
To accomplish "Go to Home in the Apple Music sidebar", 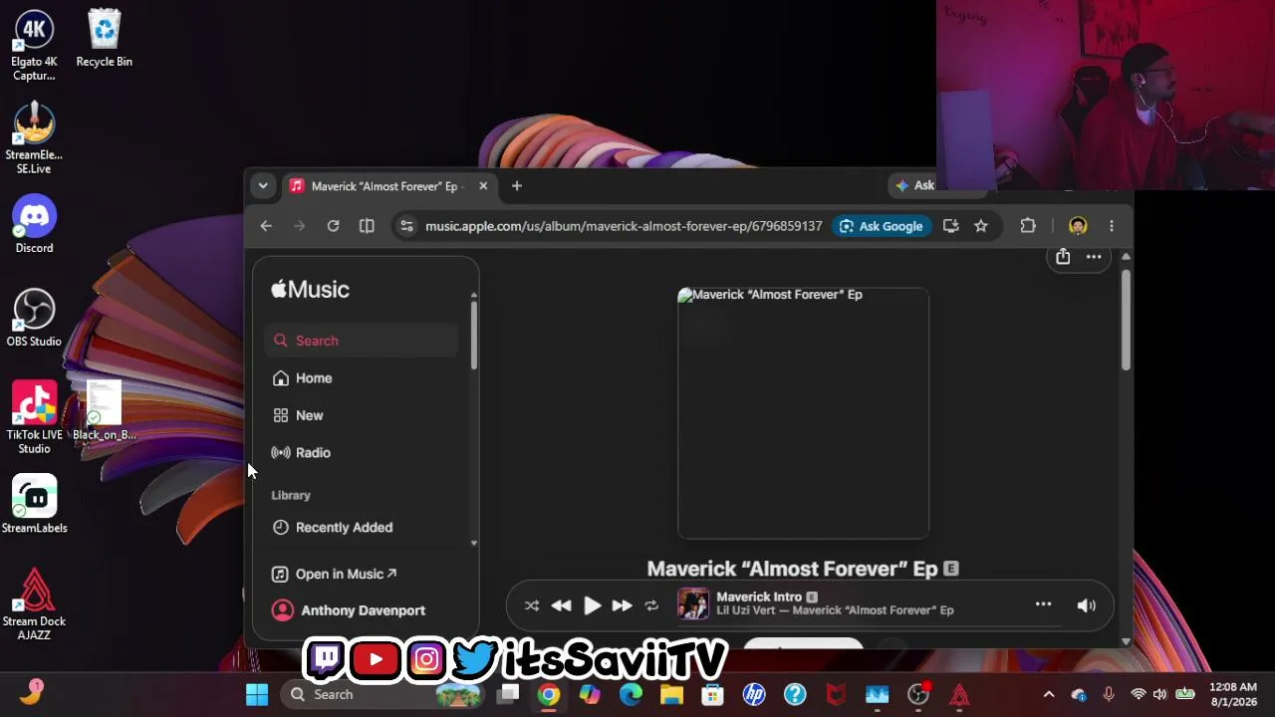I will (x=362, y=378).
